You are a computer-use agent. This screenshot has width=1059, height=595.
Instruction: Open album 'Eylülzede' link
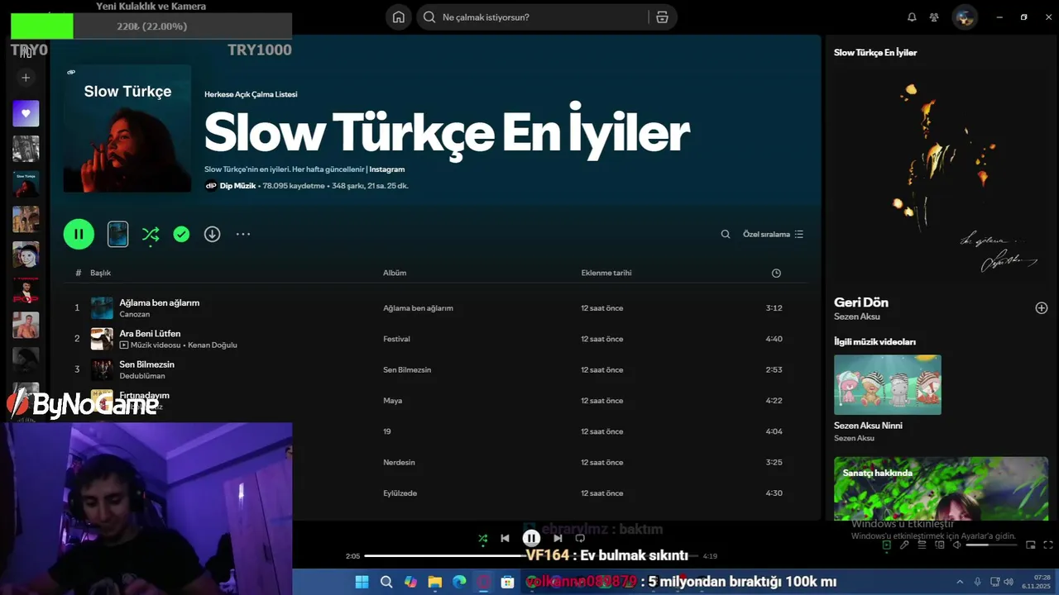[400, 493]
